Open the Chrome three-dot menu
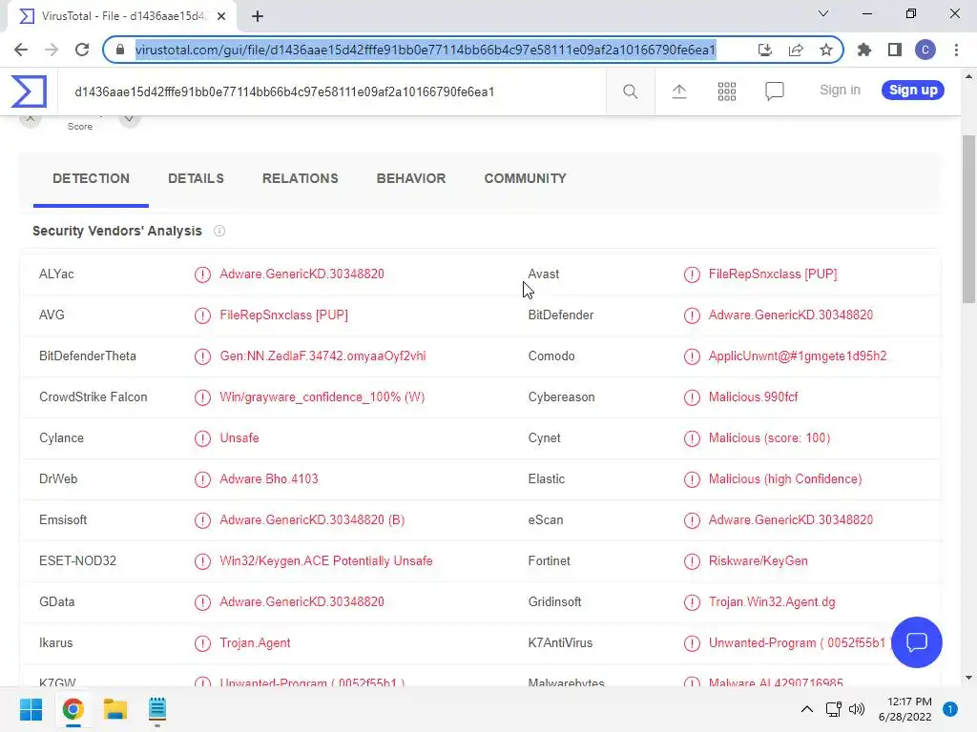The image size is (977, 732). (x=956, y=50)
